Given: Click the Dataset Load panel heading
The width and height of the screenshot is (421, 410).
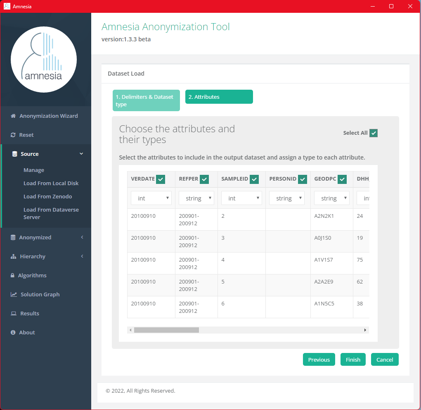Looking at the screenshot, I should [x=126, y=74].
